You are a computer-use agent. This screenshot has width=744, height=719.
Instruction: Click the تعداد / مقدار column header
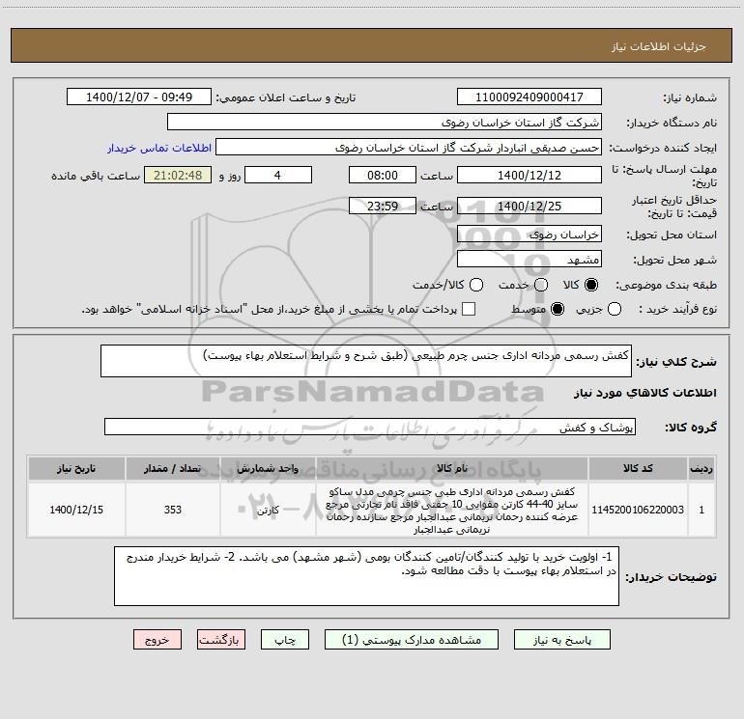pyautogui.click(x=172, y=468)
